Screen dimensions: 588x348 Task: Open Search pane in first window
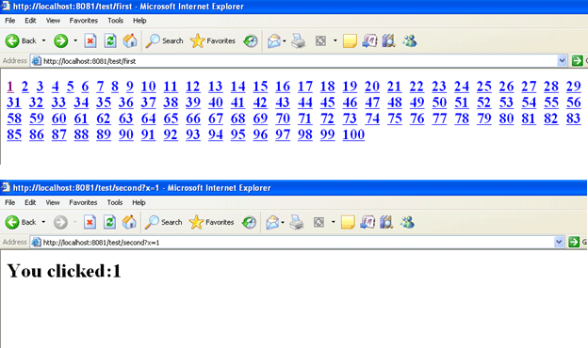pyautogui.click(x=164, y=40)
